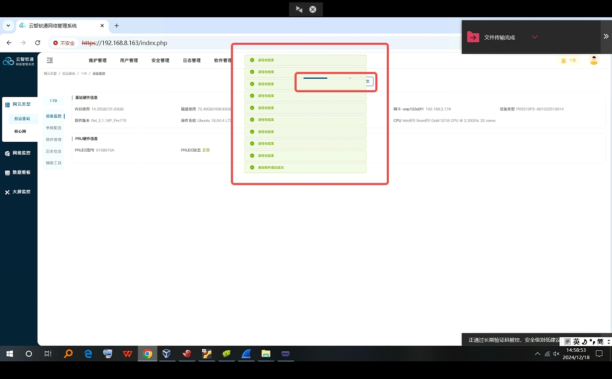This screenshot has height=379, width=612.
Task: Click the double-arrow expander on transfer panel
Action: point(606,36)
